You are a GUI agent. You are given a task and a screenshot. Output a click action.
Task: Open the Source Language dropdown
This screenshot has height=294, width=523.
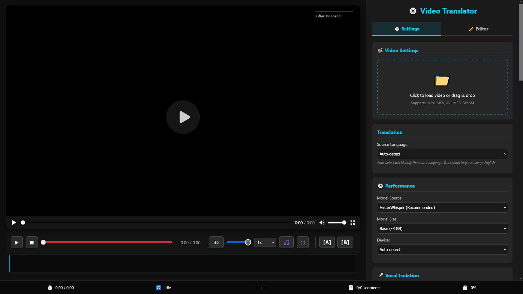(x=442, y=154)
